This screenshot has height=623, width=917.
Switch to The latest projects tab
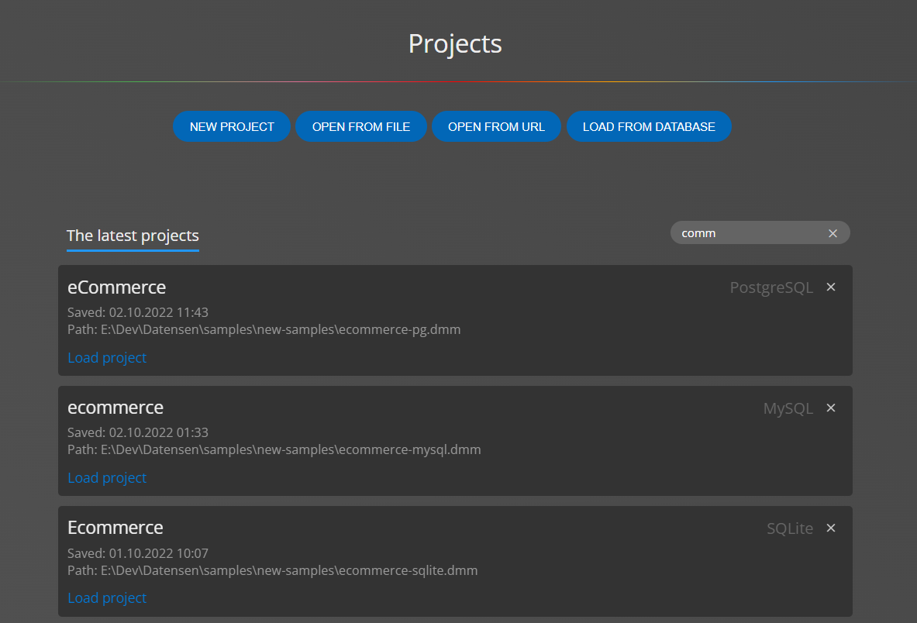(x=133, y=236)
